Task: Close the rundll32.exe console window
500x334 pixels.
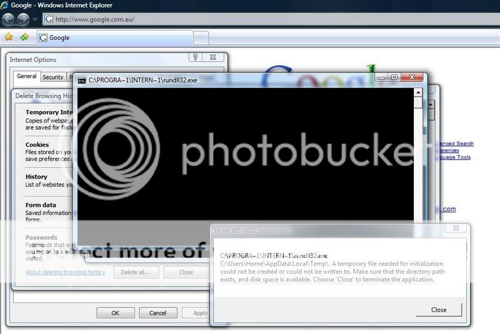Action: [x=412, y=77]
